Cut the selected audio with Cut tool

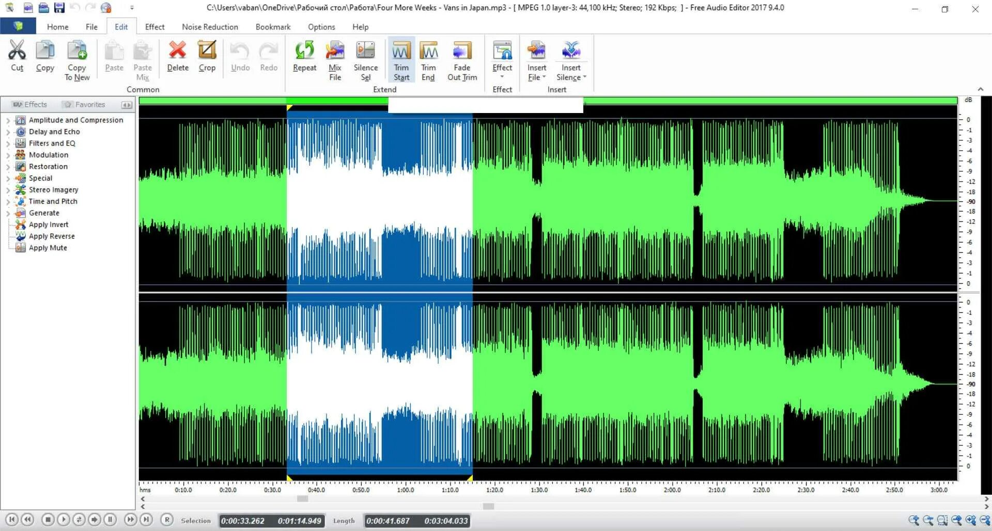(x=17, y=56)
